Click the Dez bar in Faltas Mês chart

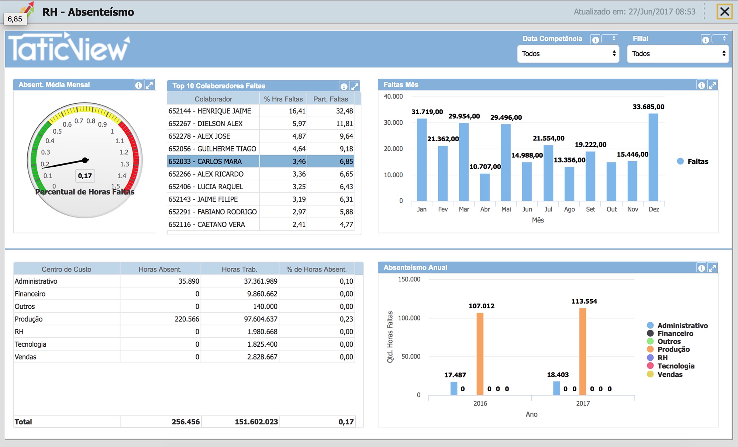pyautogui.click(x=653, y=157)
